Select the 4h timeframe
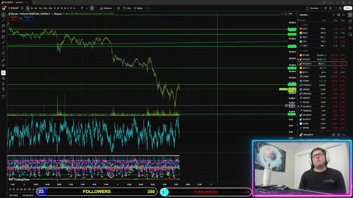The width and height of the screenshot is (353, 198). (65, 8)
